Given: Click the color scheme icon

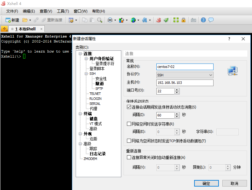Looking at the screenshot, I should coord(122,20).
